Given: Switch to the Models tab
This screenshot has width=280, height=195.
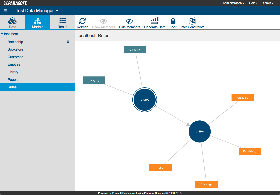Looking at the screenshot, I should 38,23.
